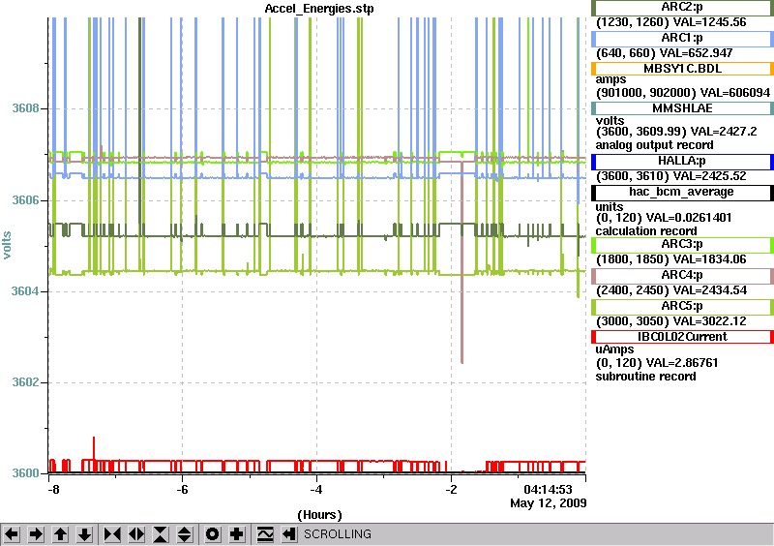This screenshot has height=546, width=774.
Task: Click the 3600 y-axis tick label
Action: click(26, 473)
